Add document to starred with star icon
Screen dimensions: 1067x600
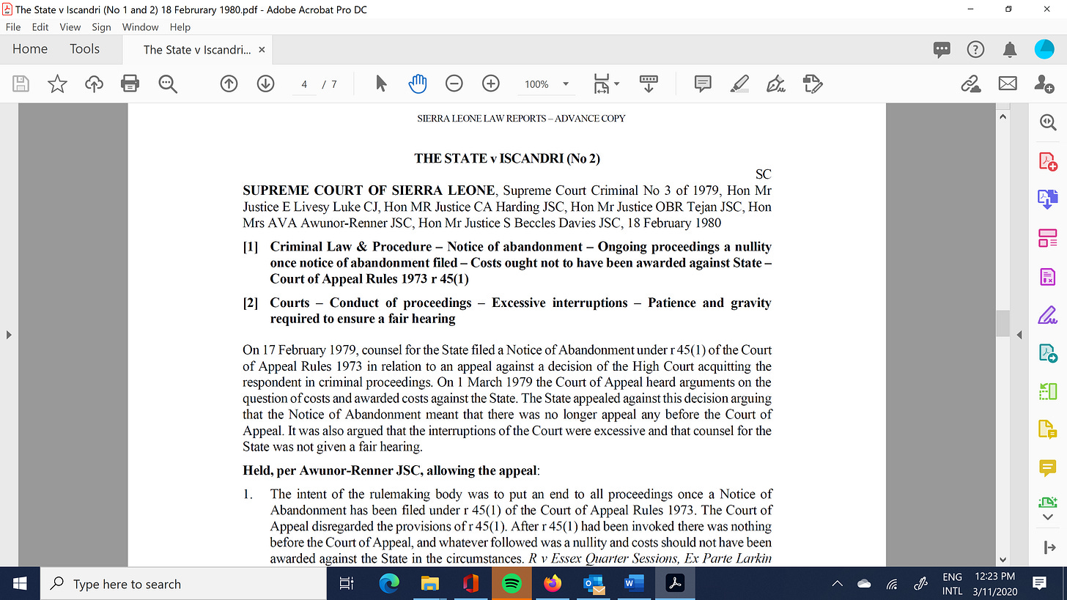[x=58, y=84]
